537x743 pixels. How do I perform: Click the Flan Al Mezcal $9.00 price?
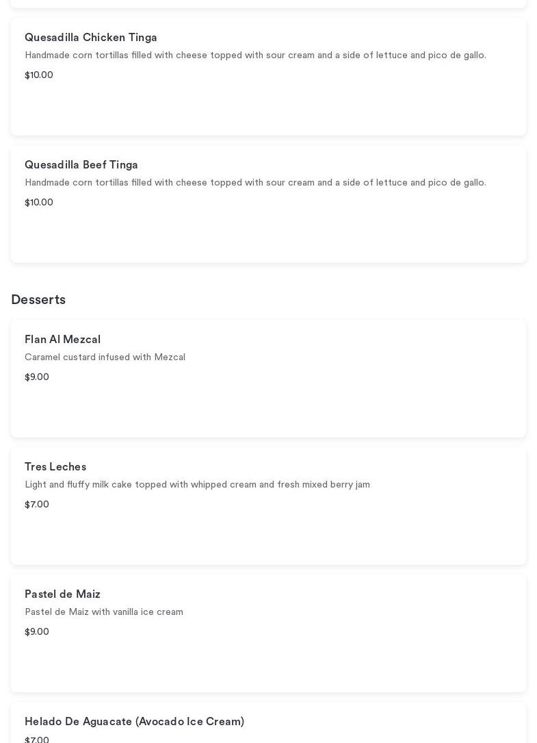[37, 377]
